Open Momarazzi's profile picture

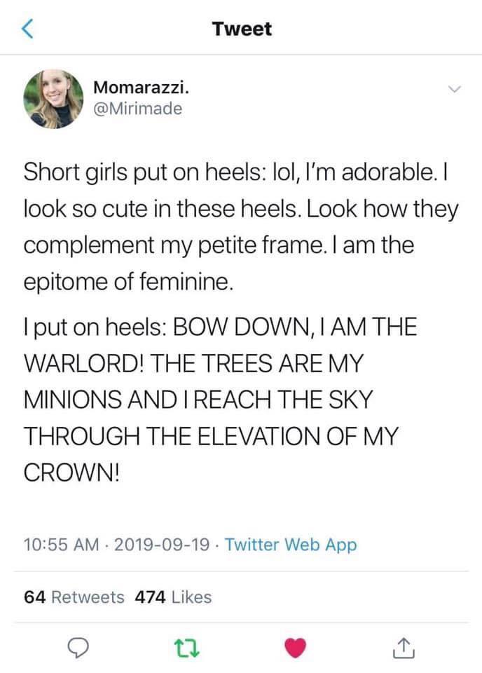[x=53, y=99]
